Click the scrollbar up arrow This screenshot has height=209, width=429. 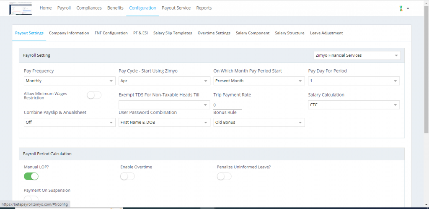tap(426, 3)
